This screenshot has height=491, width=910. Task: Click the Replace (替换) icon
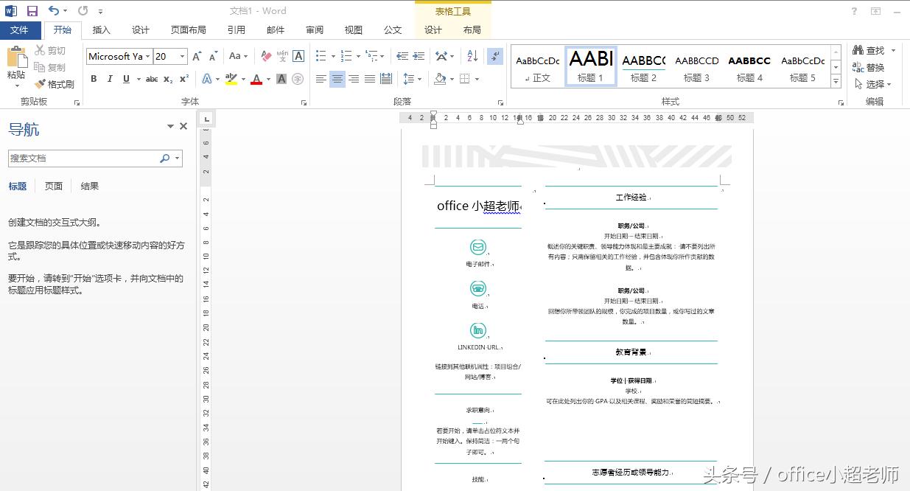click(x=874, y=66)
